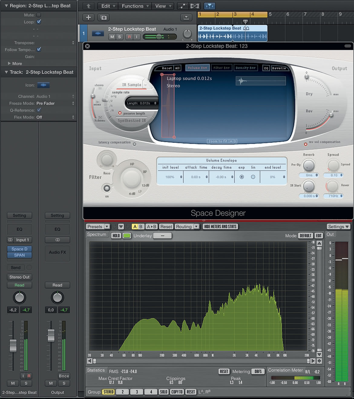
Task: Open the Edit menu
Action: click(x=108, y=6)
